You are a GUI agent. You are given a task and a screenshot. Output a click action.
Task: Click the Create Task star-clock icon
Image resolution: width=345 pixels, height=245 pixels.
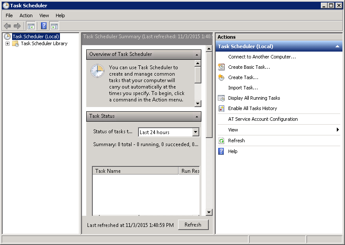pos(221,77)
